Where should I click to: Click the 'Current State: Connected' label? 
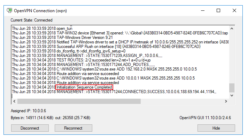[31, 20]
